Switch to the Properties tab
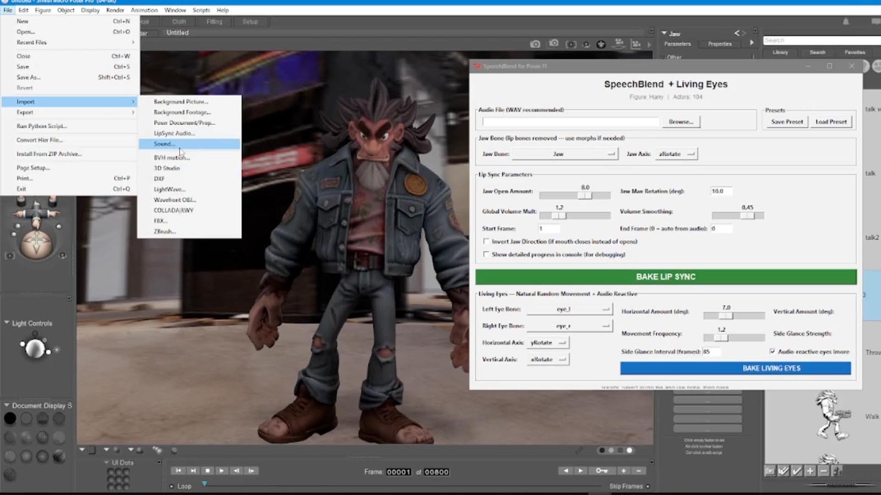Screen dimensions: 881x495 720,44
